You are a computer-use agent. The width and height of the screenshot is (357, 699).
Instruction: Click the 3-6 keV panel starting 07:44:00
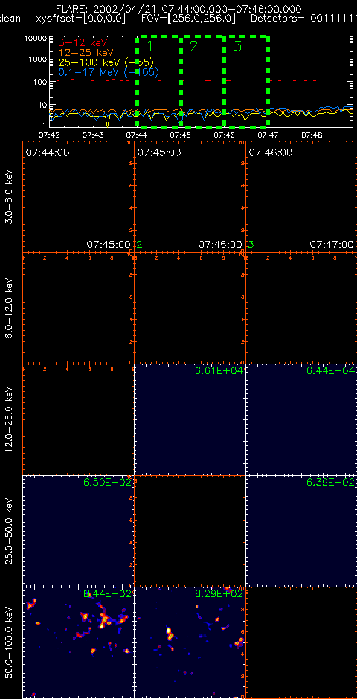[x=78, y=196]
